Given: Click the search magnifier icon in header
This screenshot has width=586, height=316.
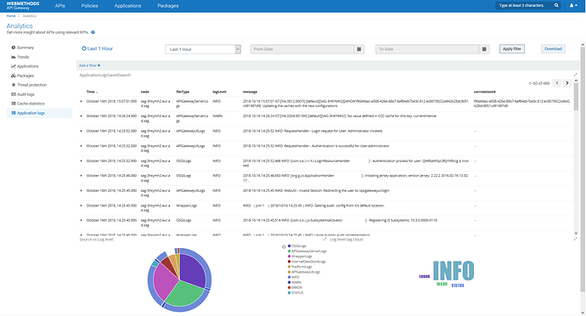Looking at the screenshot, I should [x=556, y=5].
